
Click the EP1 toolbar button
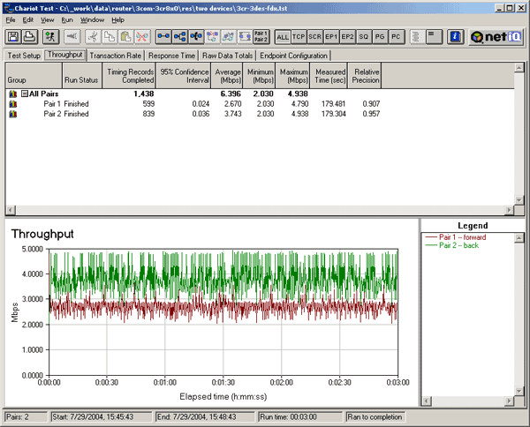[331, 37]
